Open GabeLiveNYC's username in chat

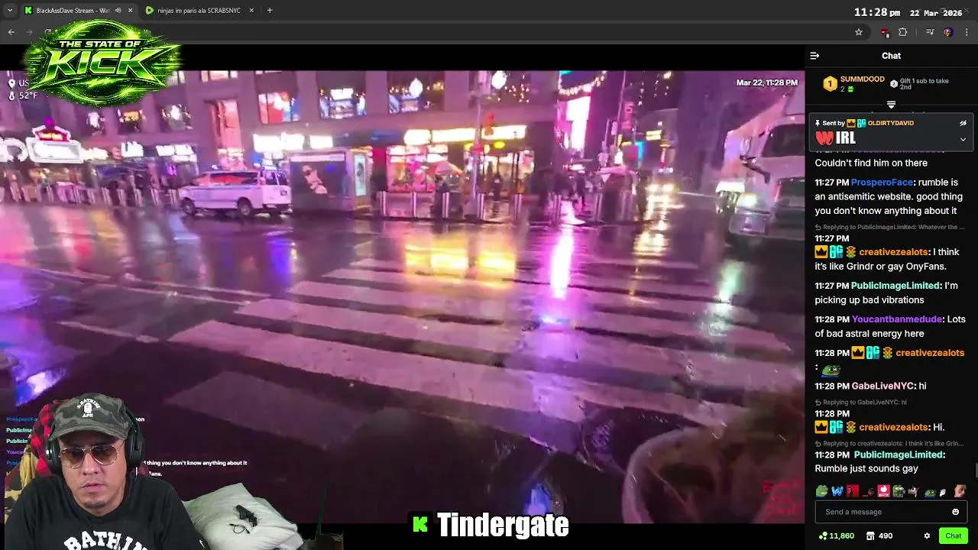click(882, 387)
